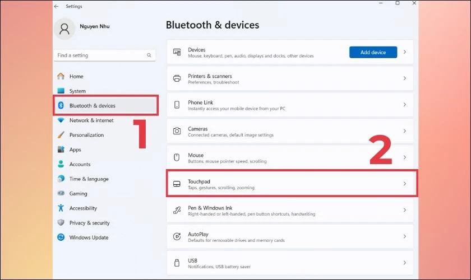This screenshot has height=280, width=471.
Task: Click the AutoPlay icon
Action: (177, 236)
